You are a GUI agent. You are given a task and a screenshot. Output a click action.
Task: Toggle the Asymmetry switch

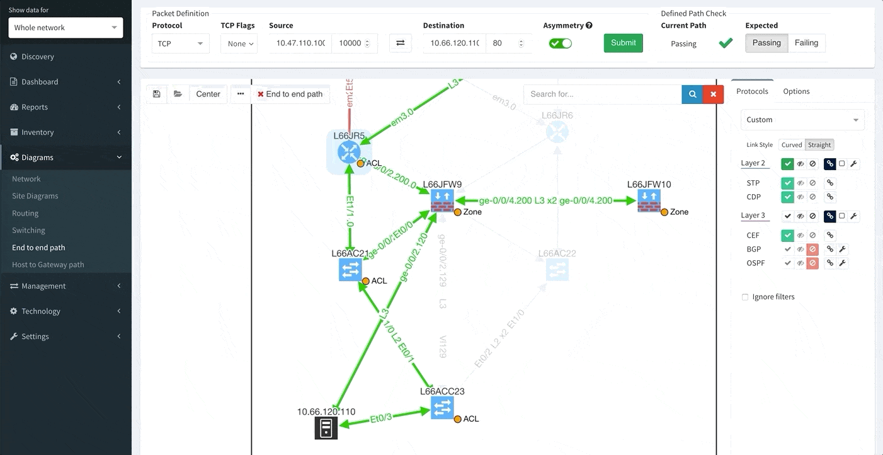[561, 43]
